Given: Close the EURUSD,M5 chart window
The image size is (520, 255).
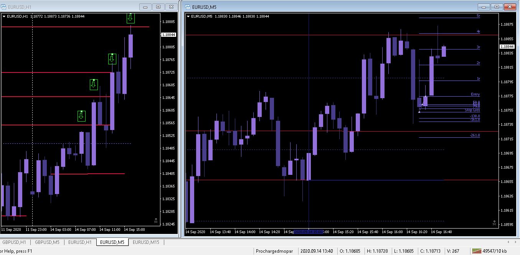Looking at the screenshot, I should [x=510, y=7].
